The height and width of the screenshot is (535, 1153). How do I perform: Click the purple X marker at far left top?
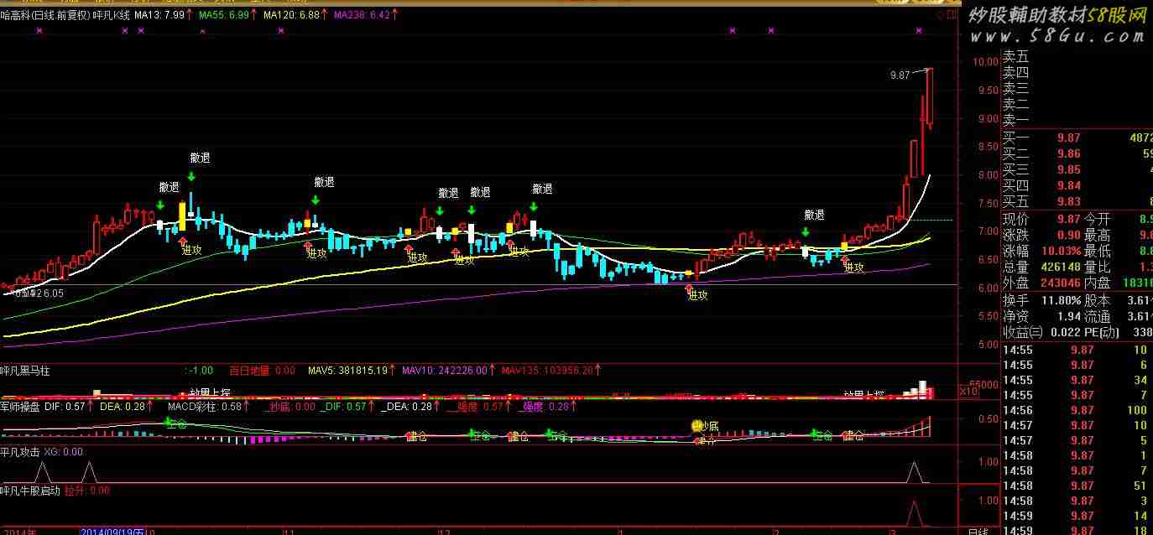click(x=39, y=31)
